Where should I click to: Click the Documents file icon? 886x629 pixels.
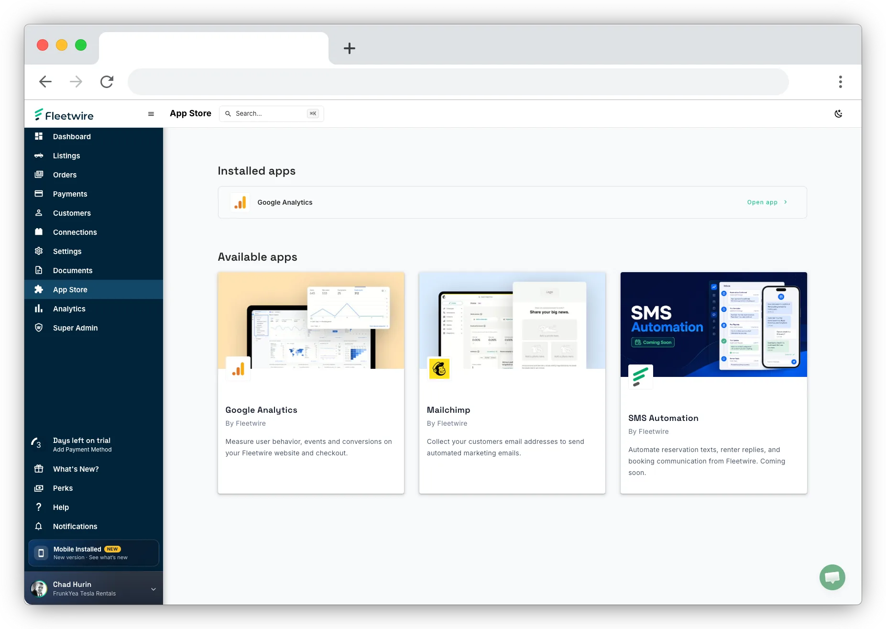click(x=39, y=270)
